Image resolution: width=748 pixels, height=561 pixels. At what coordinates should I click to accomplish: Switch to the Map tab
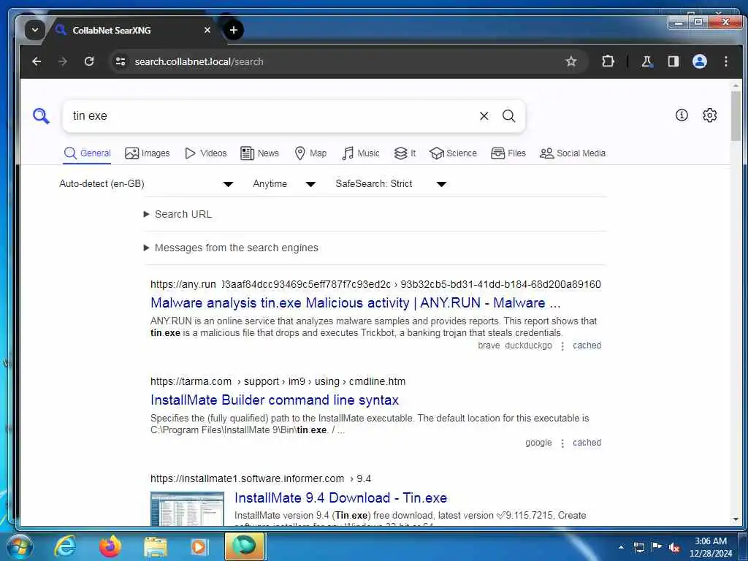(x=310, y=153)
